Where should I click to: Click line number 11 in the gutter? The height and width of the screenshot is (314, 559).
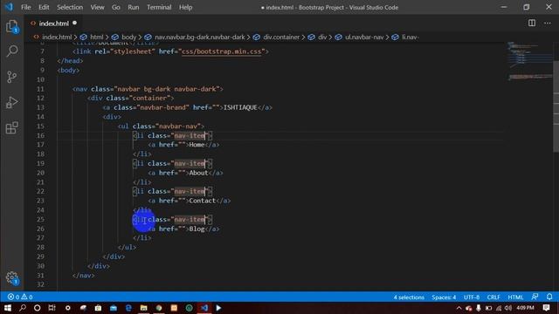(x=40, y=89)
